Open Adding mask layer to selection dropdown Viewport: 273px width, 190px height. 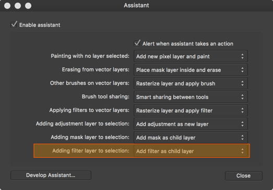point(191,137)
